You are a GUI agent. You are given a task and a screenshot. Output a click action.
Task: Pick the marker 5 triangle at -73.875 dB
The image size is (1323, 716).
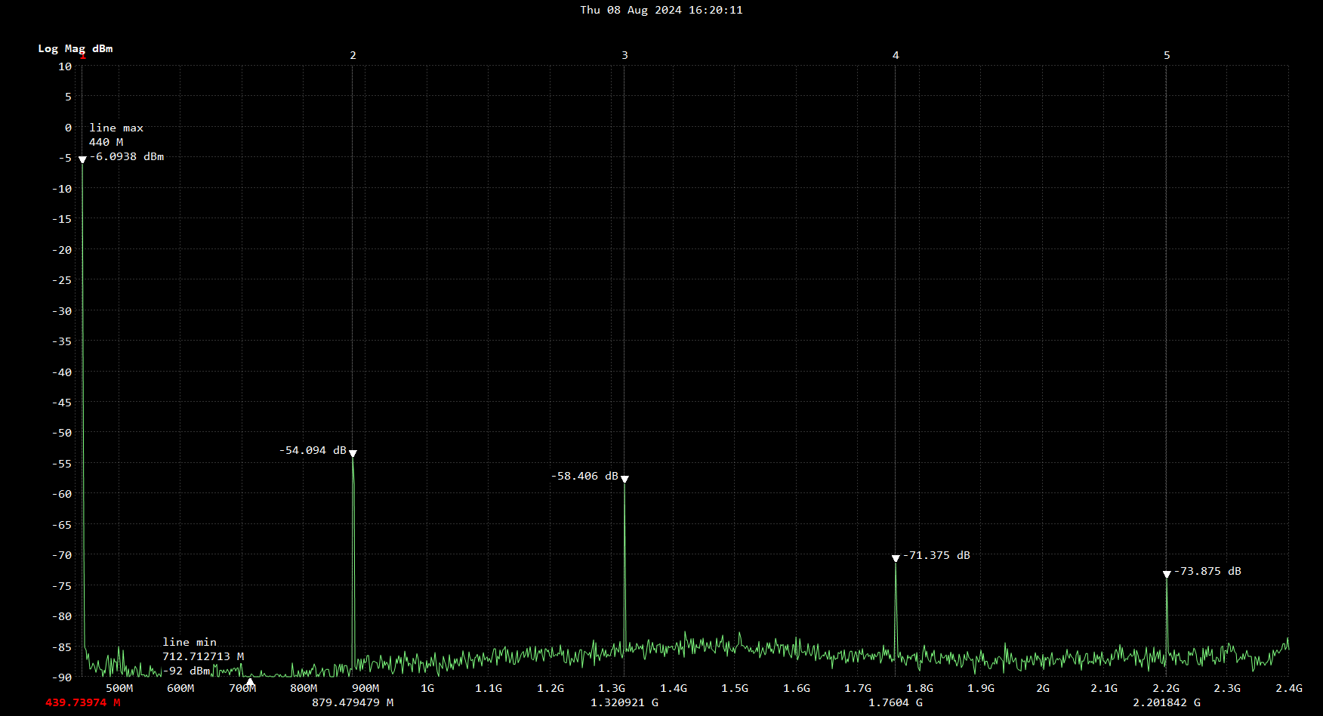1167,575
